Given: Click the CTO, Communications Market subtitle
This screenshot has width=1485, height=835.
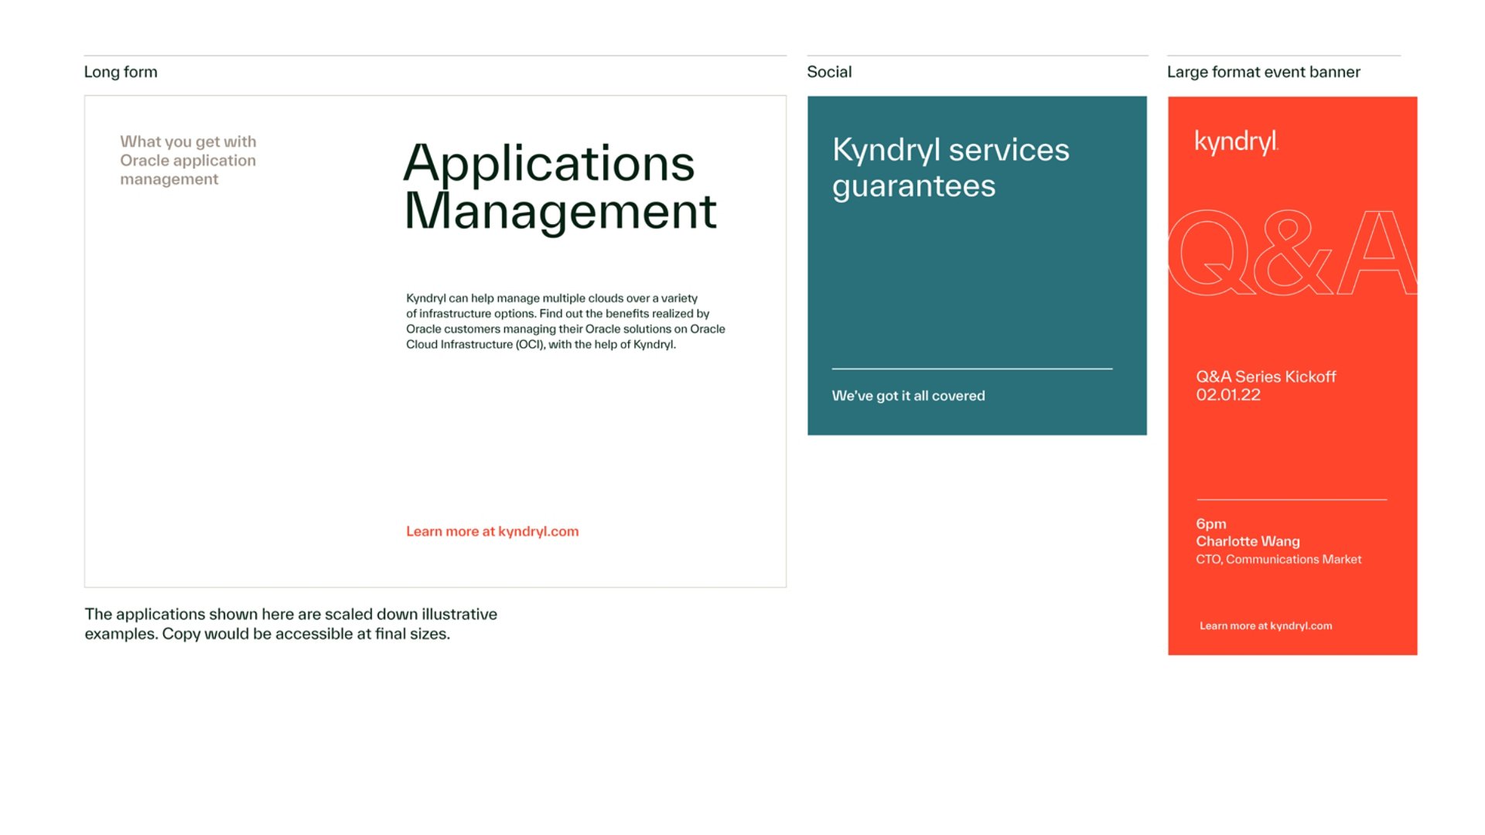Looking at the screenshot, I should pos(1278,559).
